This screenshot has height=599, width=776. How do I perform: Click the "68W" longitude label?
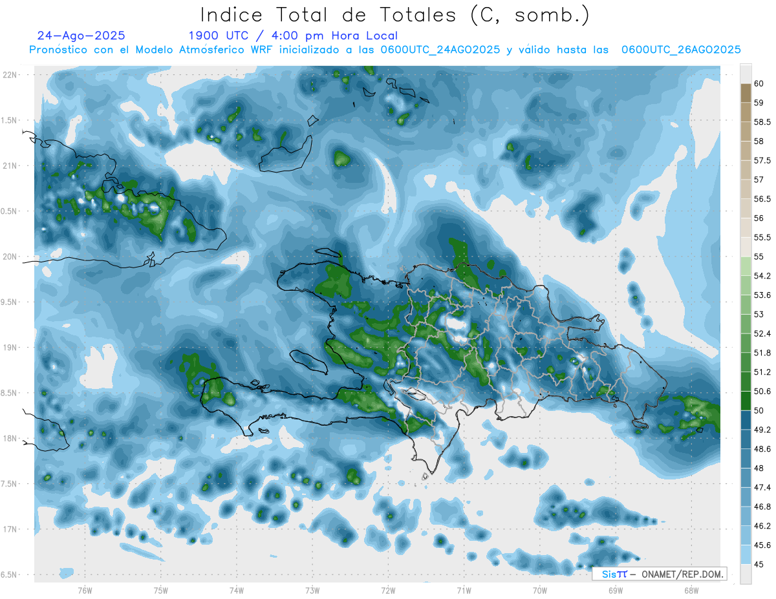(691, 590)
